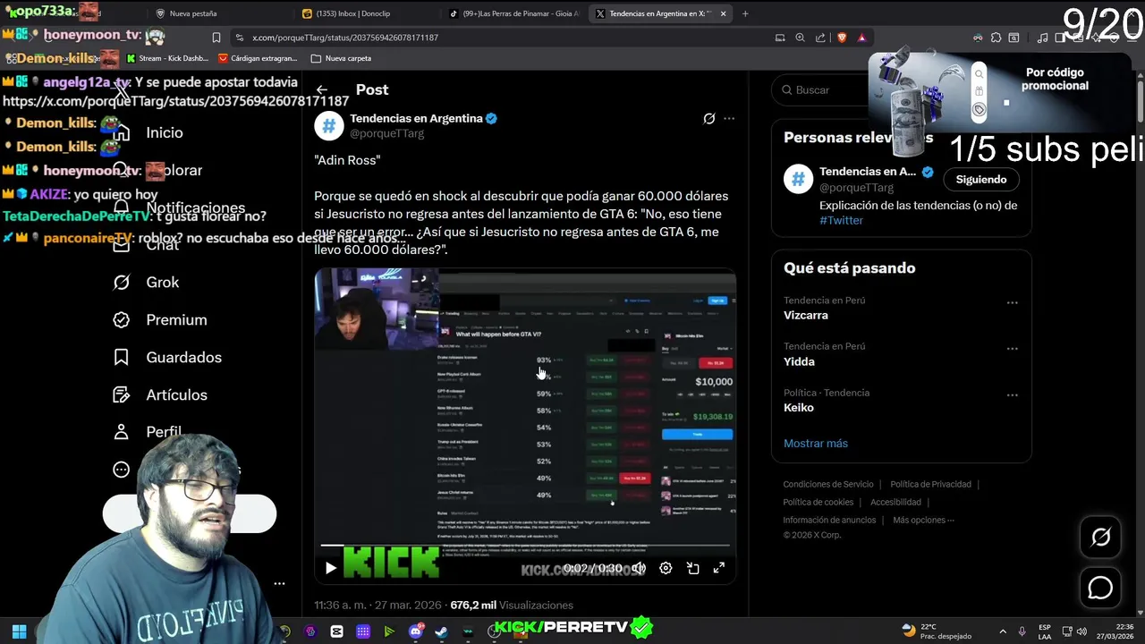Open more options for Keiko trend
The height and width of the screenshot is (644, 1145).
point(1012,394)
